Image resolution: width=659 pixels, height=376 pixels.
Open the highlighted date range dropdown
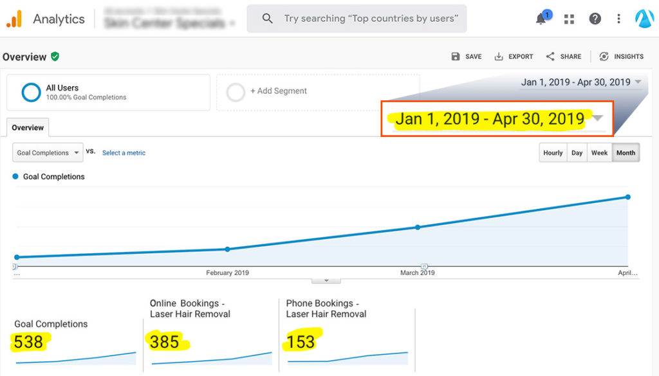[x=497, y=119]
